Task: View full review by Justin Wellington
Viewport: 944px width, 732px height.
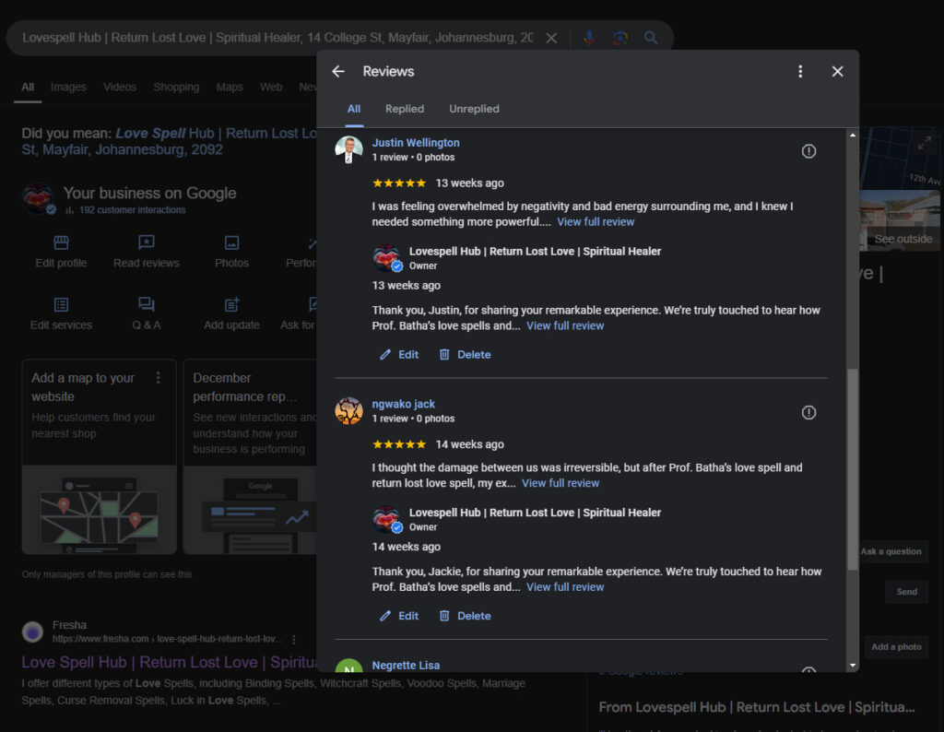Action: pos(596,222)
